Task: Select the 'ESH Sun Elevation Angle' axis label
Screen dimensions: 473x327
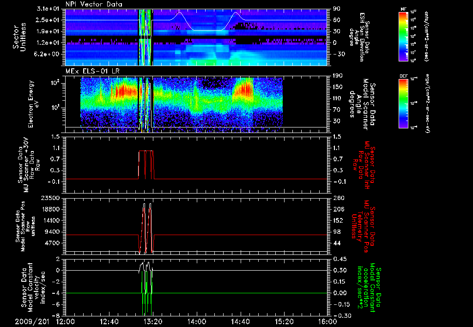Action: [359, 37]
